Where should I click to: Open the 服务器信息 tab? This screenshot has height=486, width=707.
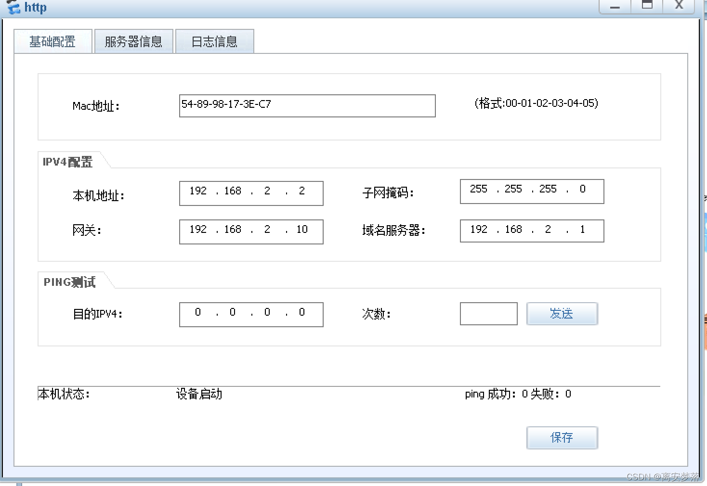[133, 41]
